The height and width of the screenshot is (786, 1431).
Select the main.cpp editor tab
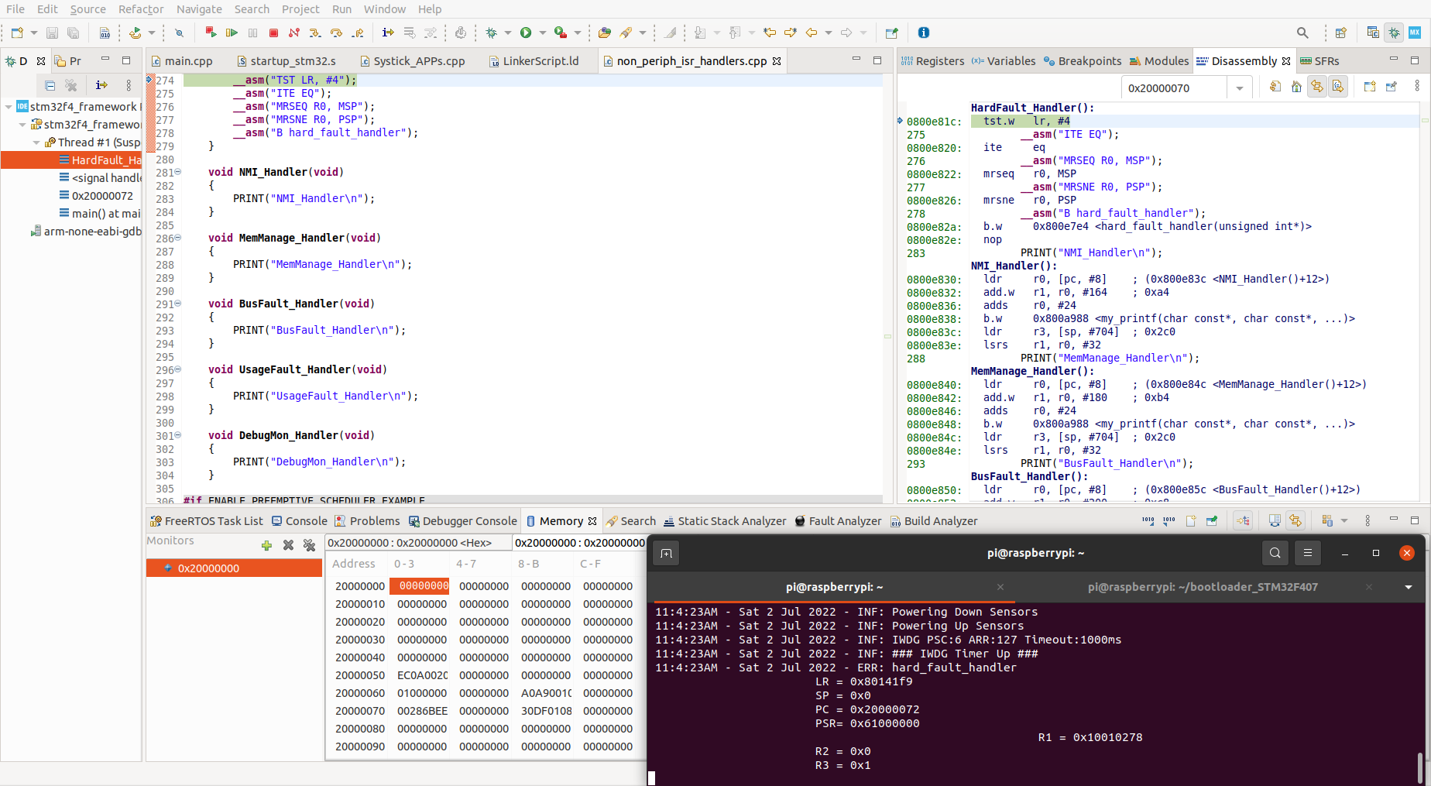pyautogui.click(x=187, y=61)
